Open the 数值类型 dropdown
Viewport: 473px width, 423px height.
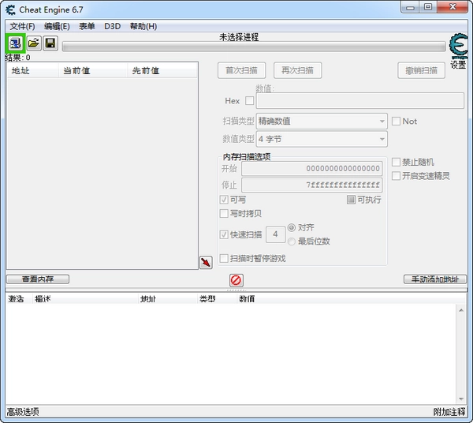pyautogui.click(x=322, y=139)
